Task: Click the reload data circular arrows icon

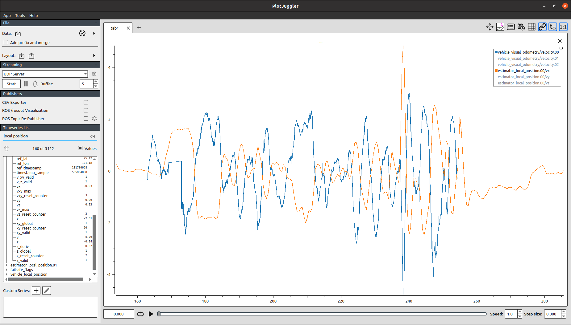Action: pos(82,33)
